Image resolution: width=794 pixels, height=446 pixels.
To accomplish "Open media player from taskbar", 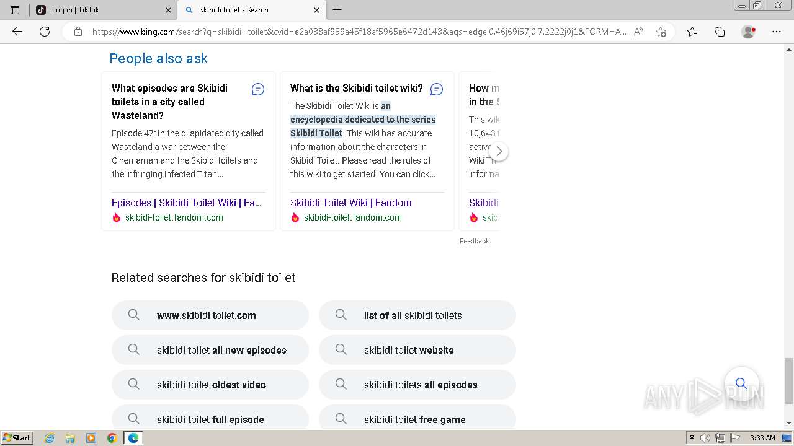I will pyautogui.click(x=91, y=438).
